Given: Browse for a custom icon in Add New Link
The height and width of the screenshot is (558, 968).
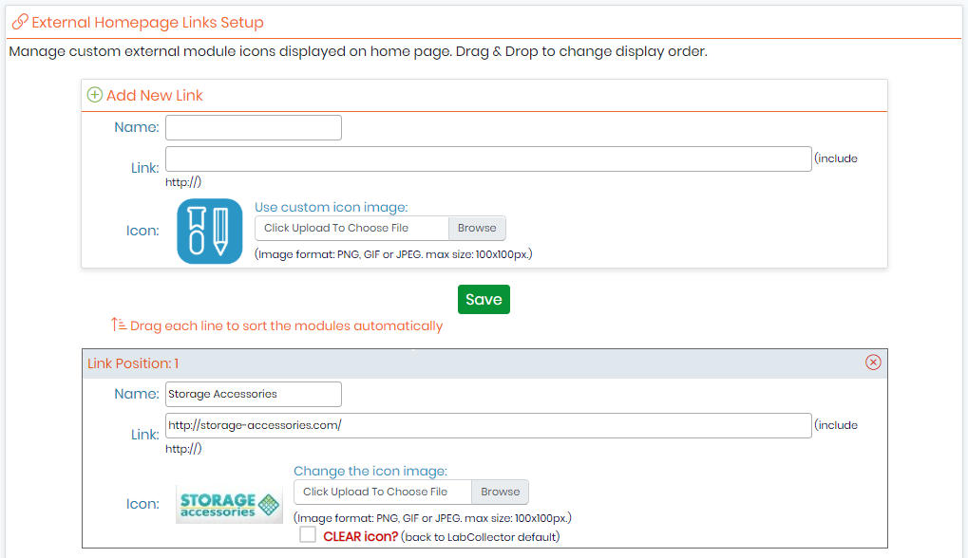Looking at the screenshot, I should tap(477, 228).
